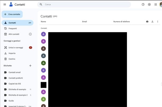The width and height of the screenshot is (162, 107).
Task: Click the Unisci e correggi badge
Action: pyautogui.click(x=31, y=48)
